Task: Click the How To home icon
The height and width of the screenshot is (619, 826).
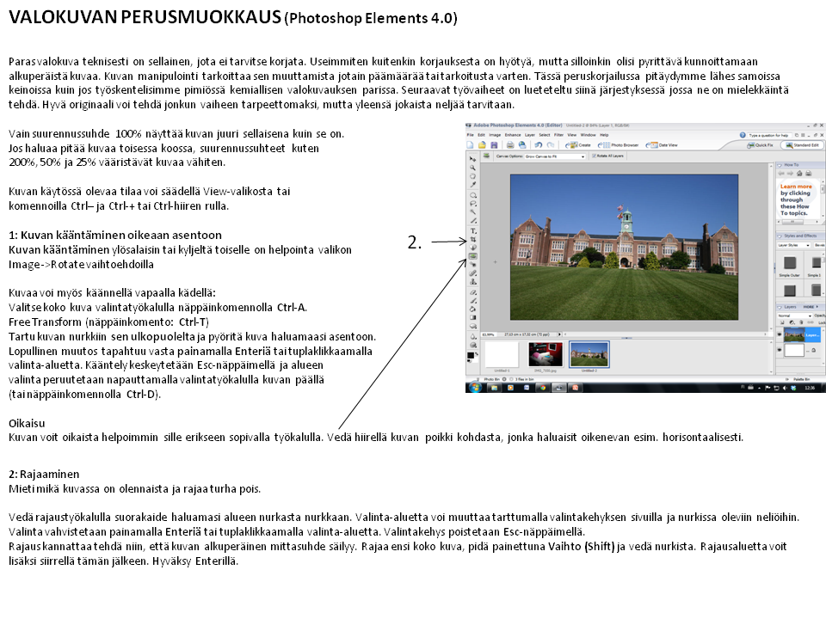Action: click(799, 173)
